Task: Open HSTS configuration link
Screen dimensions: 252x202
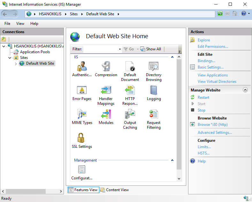Action: (x=203, y=153)
